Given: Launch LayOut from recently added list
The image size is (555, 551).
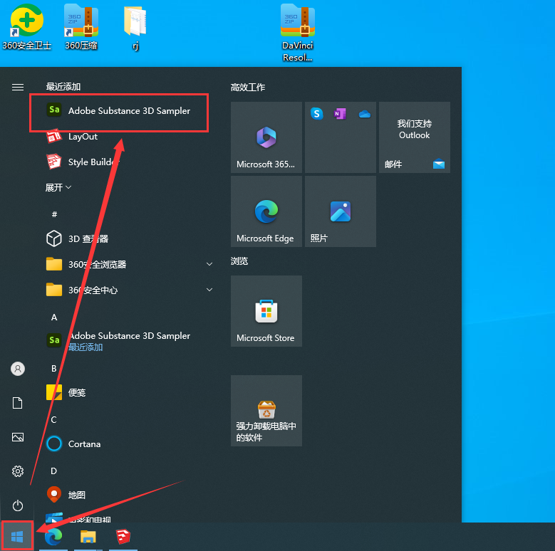Looking at the screenshot, I should click(72, 137).
